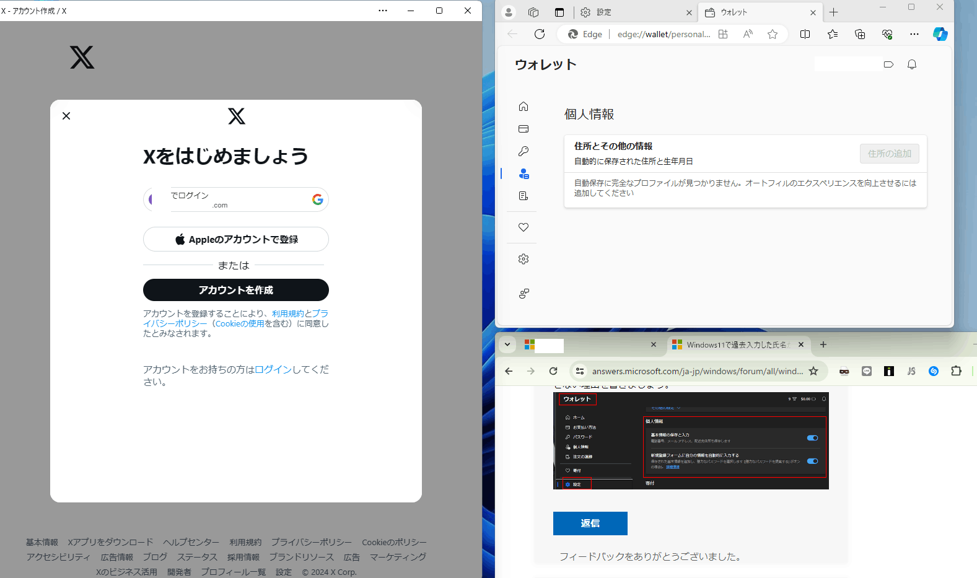View site information icon in Chrome
The height and width of the screenshot is (578, 977).
tap(580, 371)
